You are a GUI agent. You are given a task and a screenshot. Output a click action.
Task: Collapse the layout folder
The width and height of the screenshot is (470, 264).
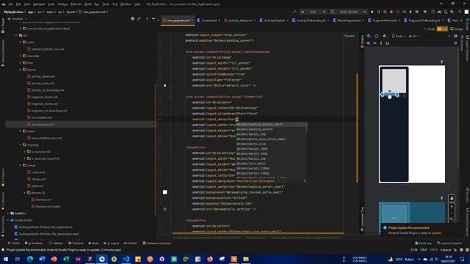coord(21,70)
